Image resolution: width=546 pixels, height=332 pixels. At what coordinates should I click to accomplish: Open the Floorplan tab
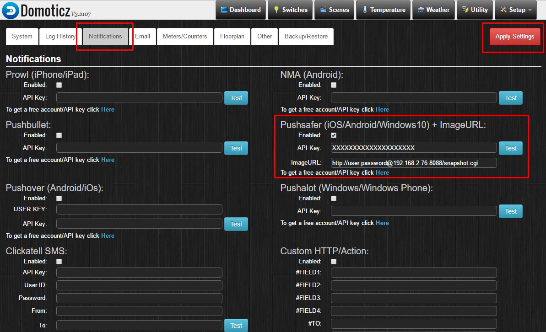click(x=232, y=37)
